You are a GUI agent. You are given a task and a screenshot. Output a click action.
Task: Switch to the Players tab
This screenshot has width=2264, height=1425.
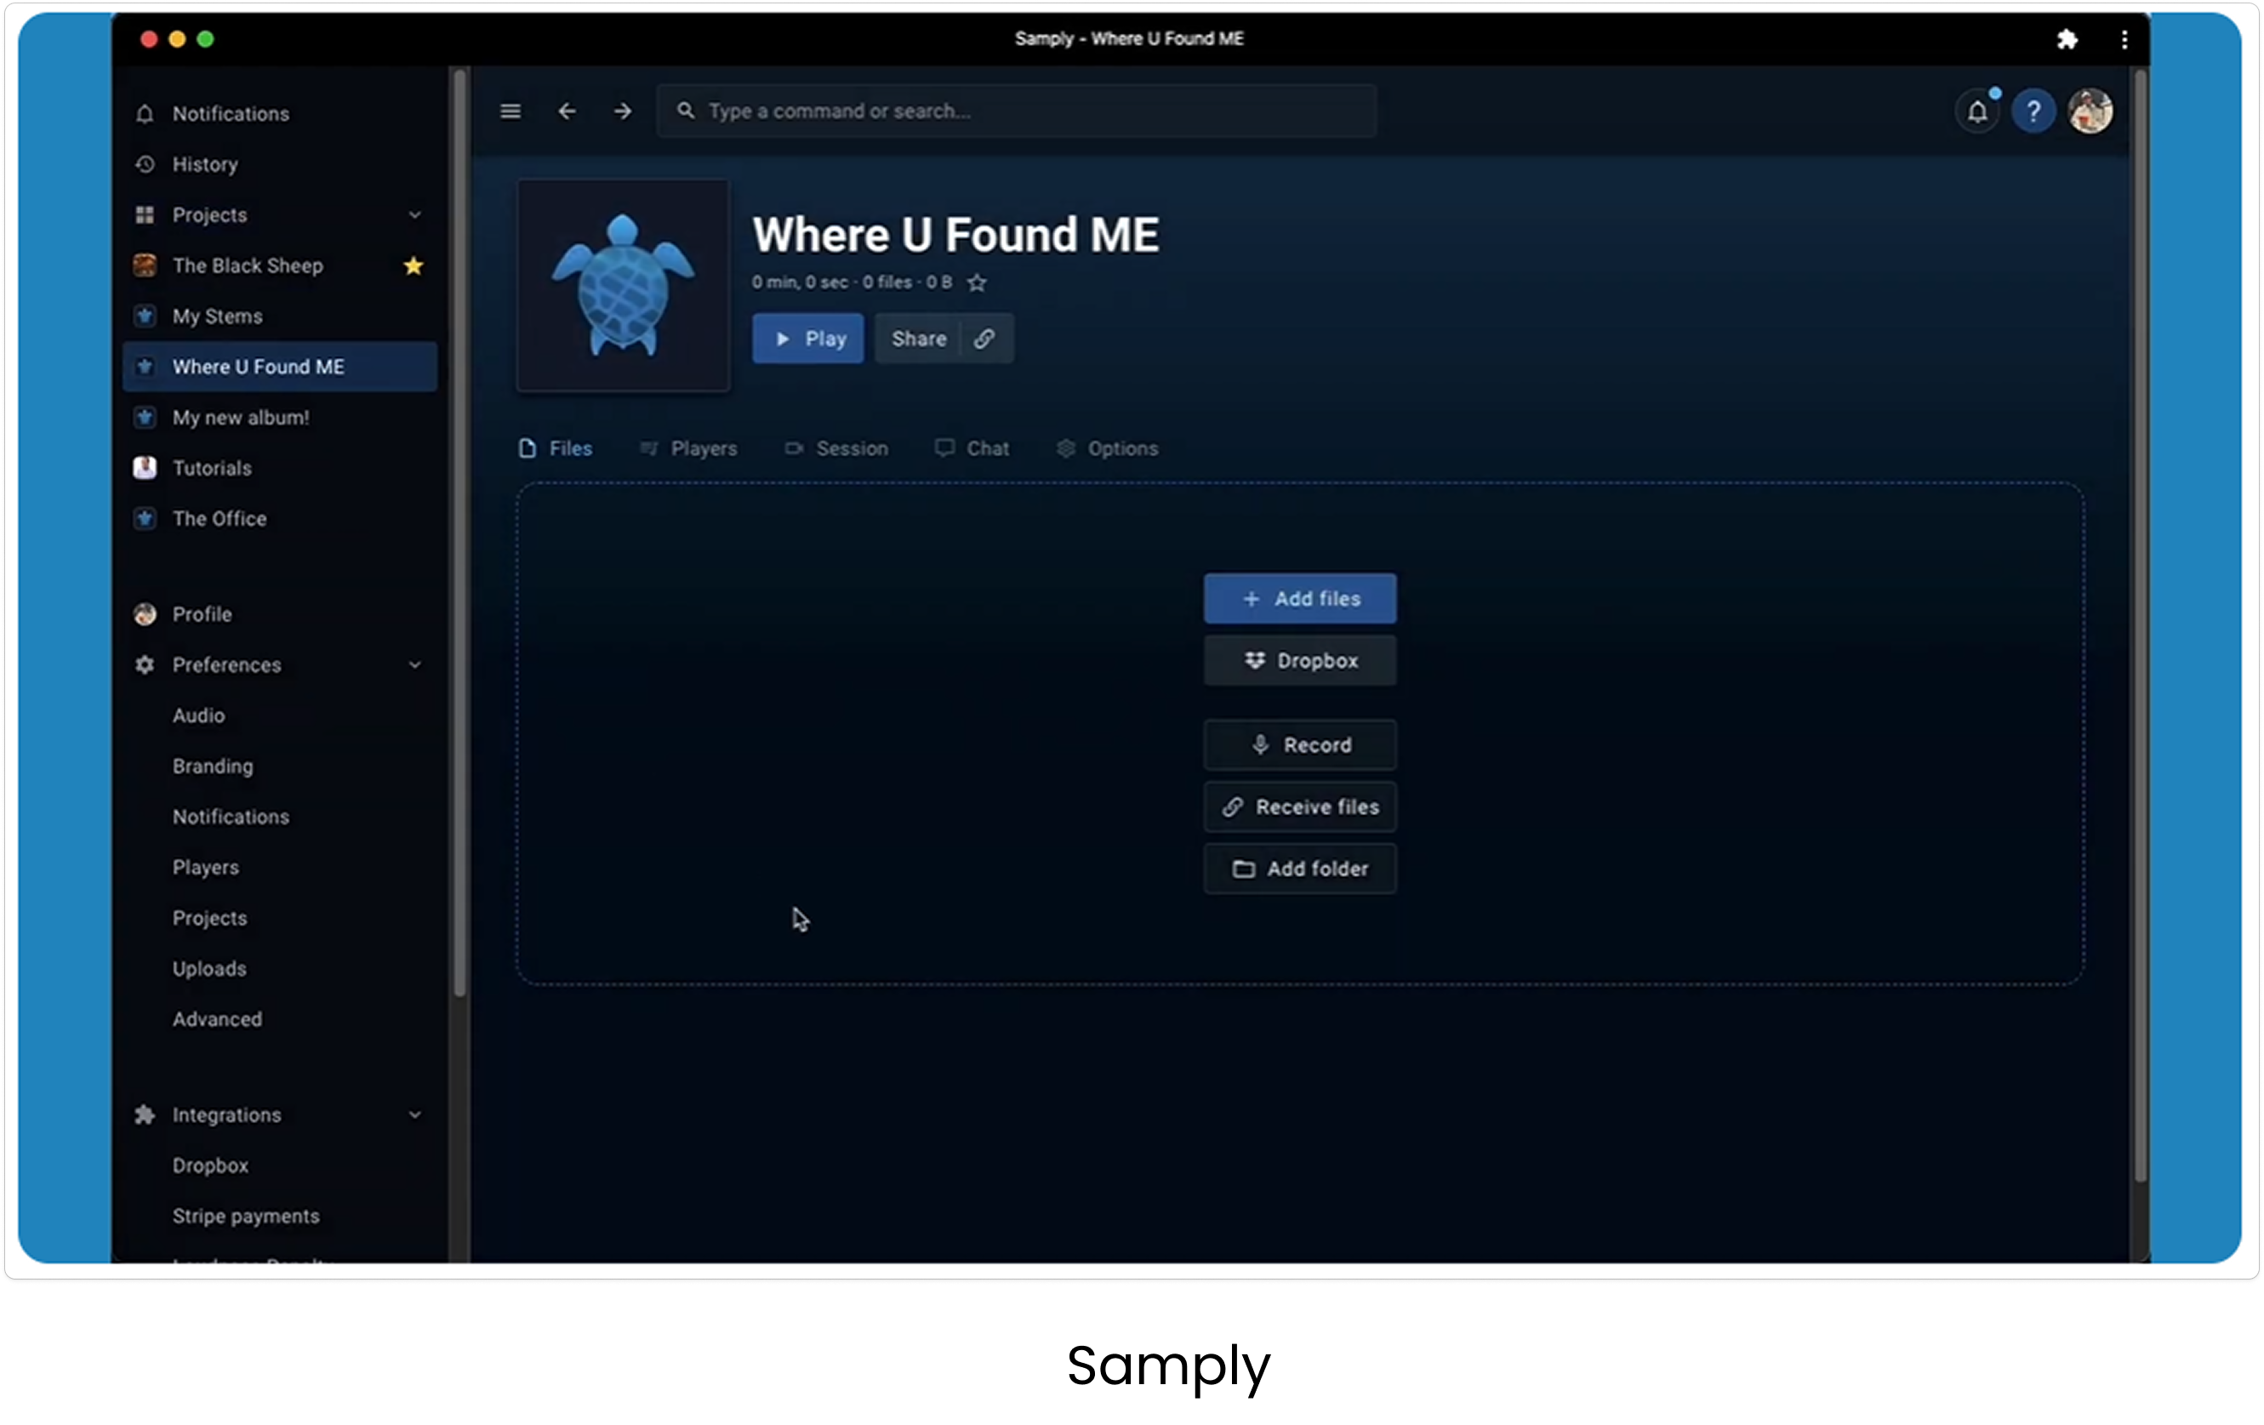[x=688, y=448]
